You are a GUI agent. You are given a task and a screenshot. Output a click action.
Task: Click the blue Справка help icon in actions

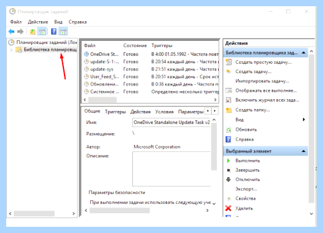coord(228,139)
